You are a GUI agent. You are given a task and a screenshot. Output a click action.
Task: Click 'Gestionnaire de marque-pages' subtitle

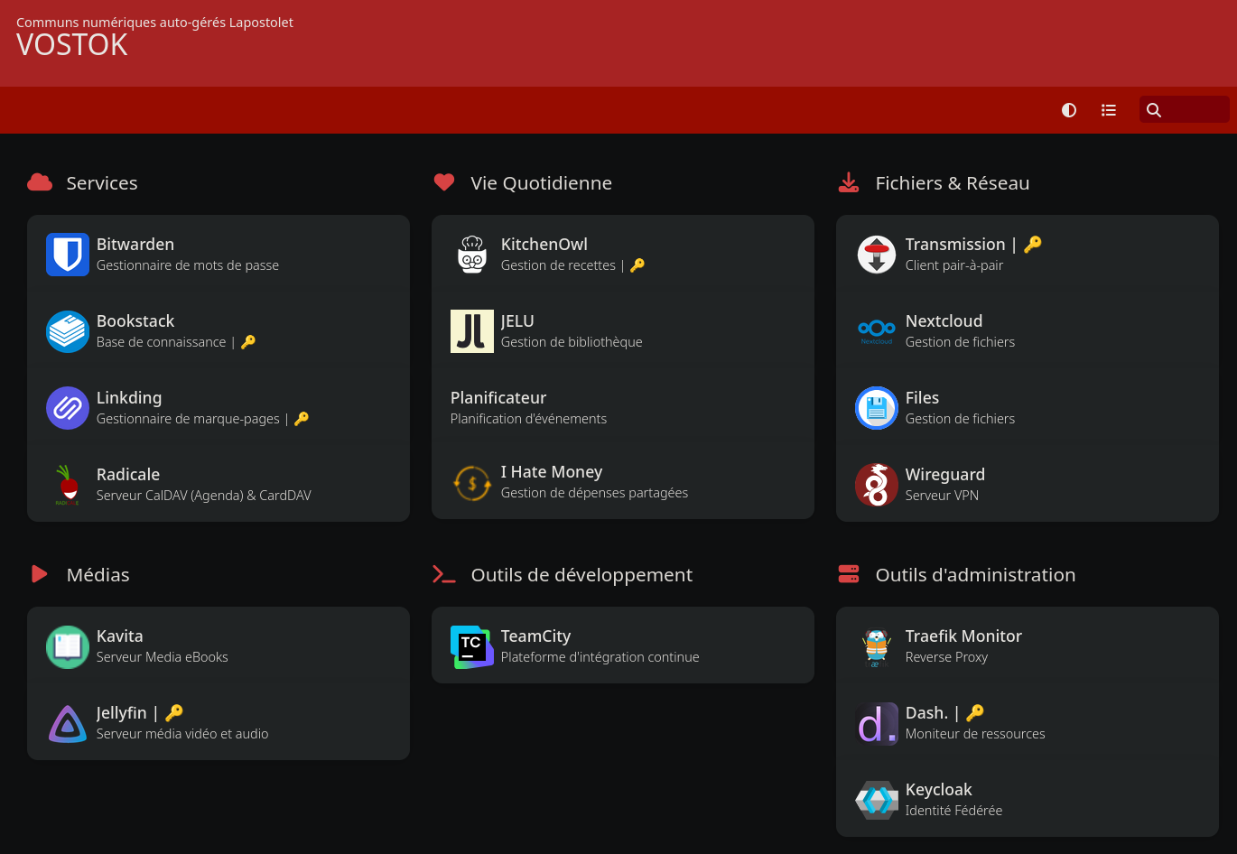pos(188,419)
